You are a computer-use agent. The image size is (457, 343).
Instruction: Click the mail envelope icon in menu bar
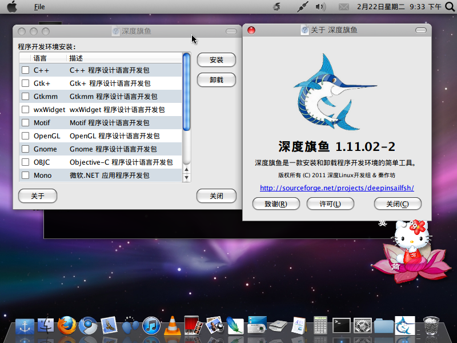(x=344, y=7)
